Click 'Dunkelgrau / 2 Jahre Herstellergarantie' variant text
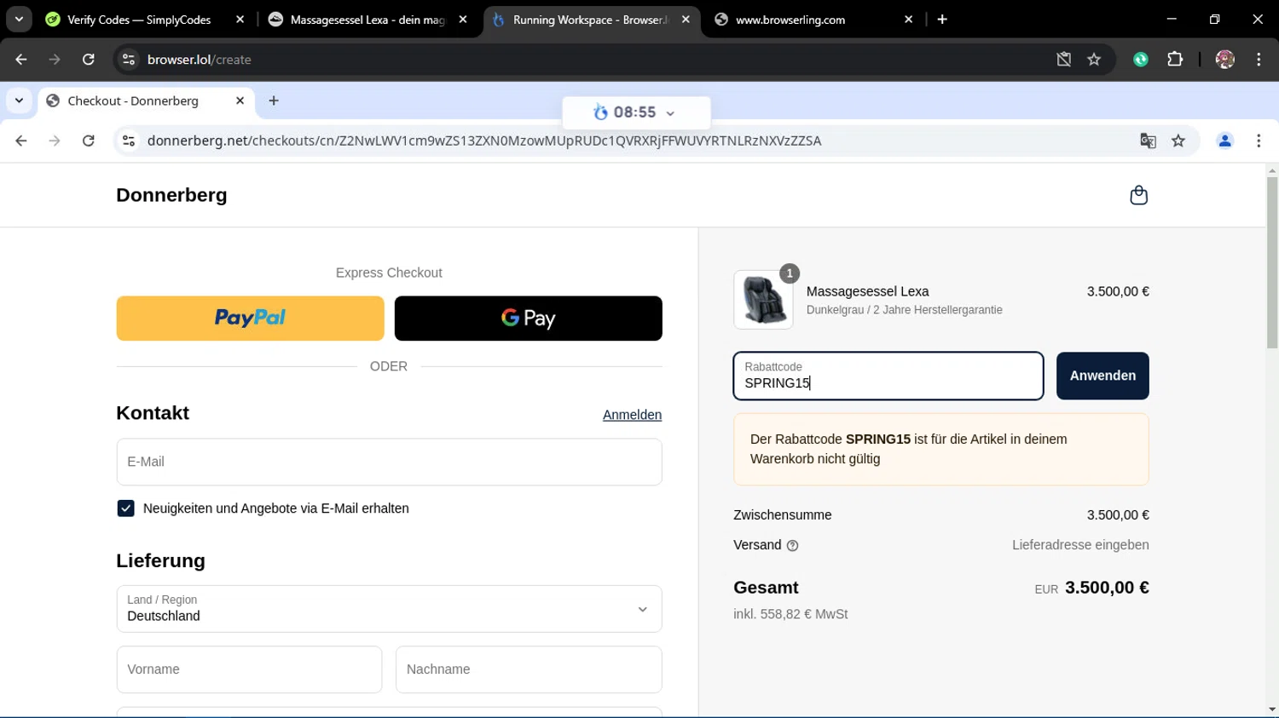1279x718 pixels. [x=904, y=310]
